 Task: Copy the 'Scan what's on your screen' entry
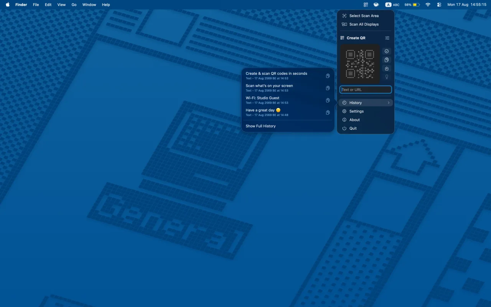tap(328, 88)
